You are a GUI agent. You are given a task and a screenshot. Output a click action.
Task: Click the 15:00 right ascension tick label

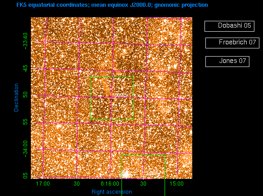tap(177, 184)
